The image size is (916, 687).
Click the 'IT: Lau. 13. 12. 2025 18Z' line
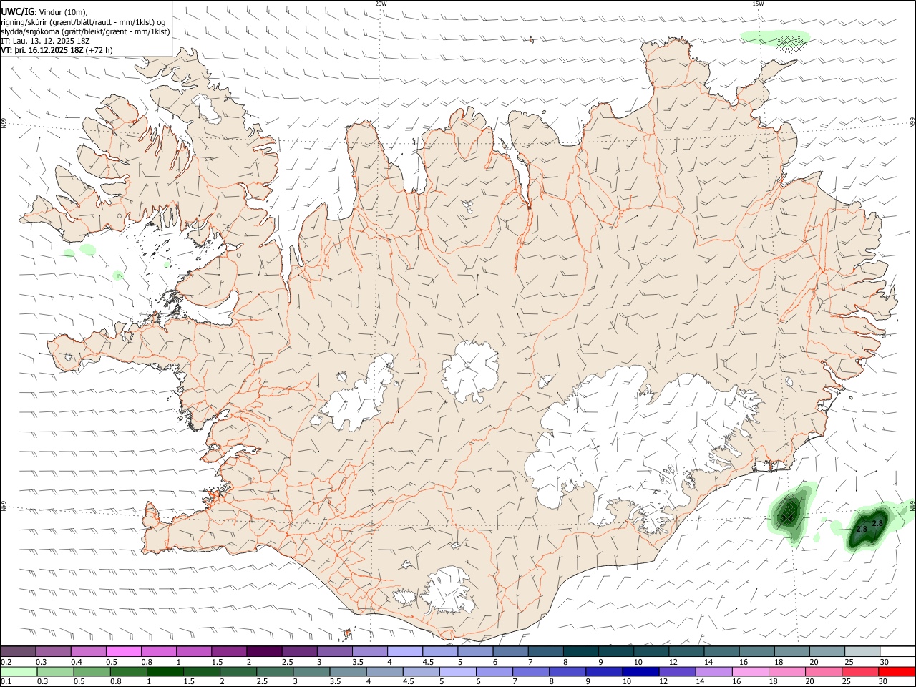[45, 41]
